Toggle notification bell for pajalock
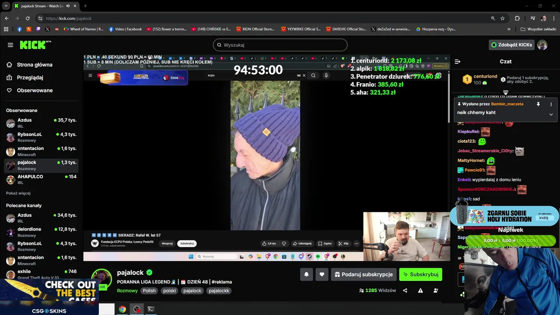This screenshot has height=315, width=560. pyautogui.click(x=306, y=274)
